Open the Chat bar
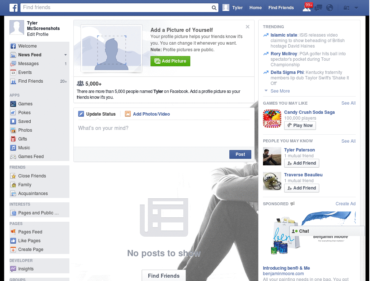 327,231
